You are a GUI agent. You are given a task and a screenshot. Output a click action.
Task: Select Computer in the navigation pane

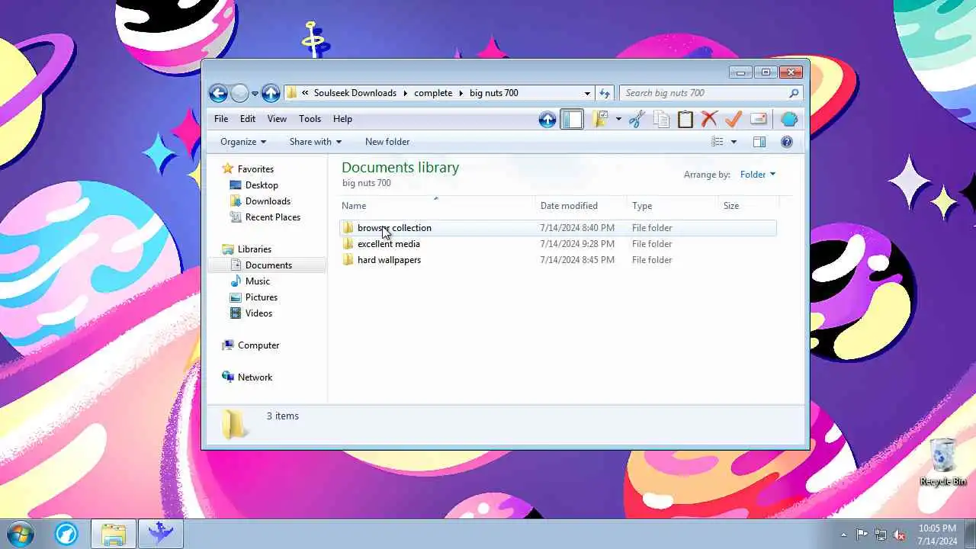(258, 345)
